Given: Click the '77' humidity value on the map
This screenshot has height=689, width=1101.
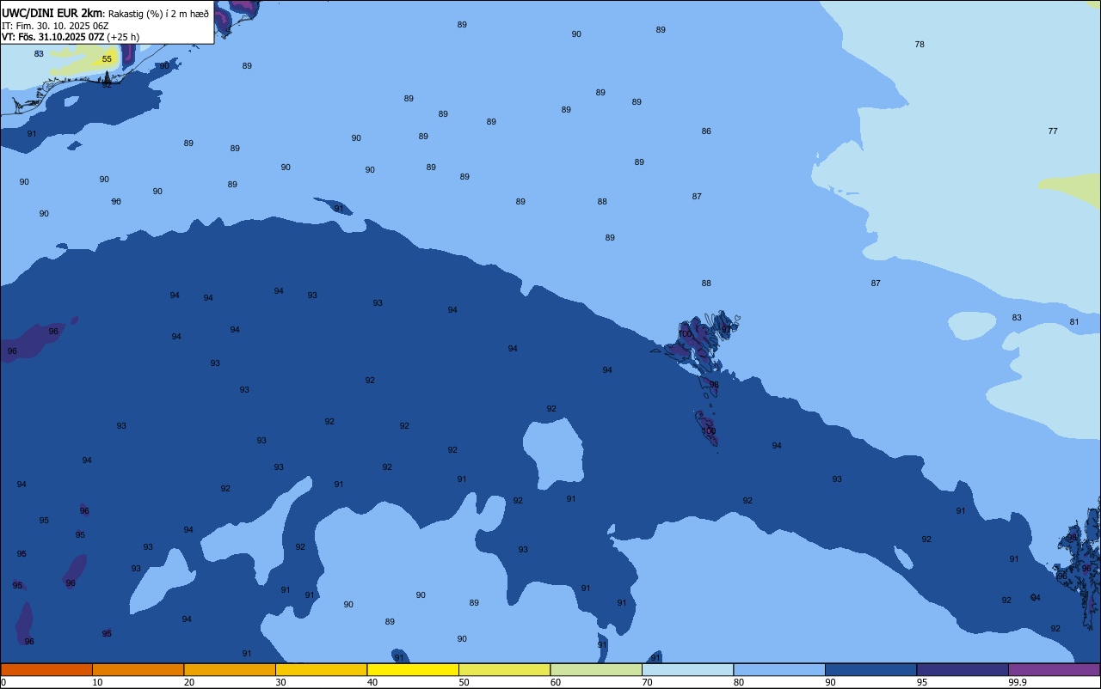Looking at the screenshot, I should click(x=1053, y=131).
